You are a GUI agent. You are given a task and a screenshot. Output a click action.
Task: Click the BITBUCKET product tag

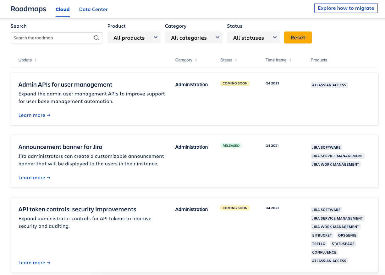322,235
